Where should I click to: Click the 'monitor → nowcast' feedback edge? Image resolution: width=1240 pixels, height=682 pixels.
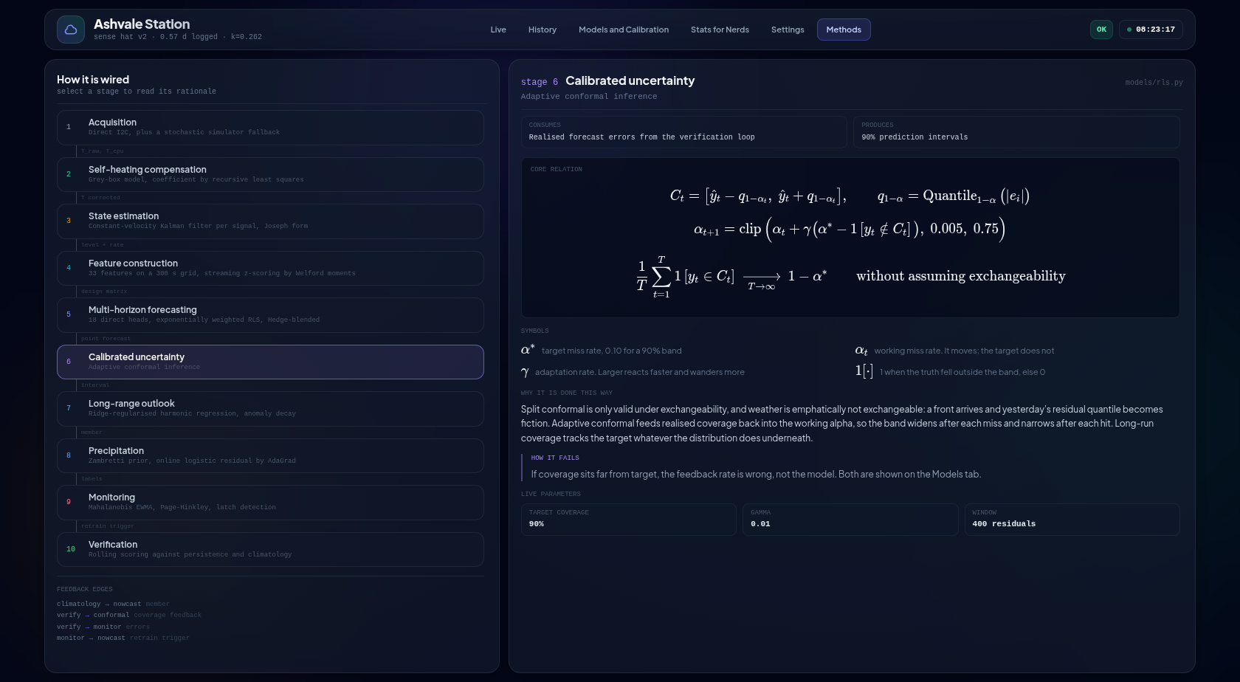[x=123, y=638]
